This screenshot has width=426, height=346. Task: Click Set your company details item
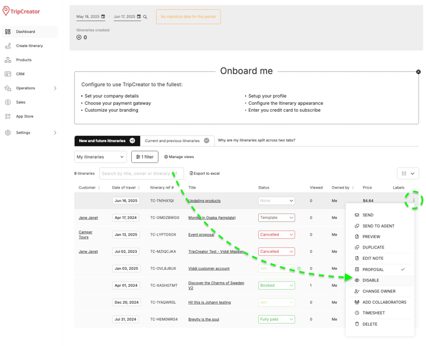(111, 96)
